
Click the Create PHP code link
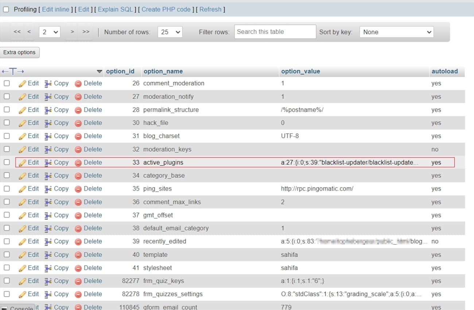click(x=166, y=9)
